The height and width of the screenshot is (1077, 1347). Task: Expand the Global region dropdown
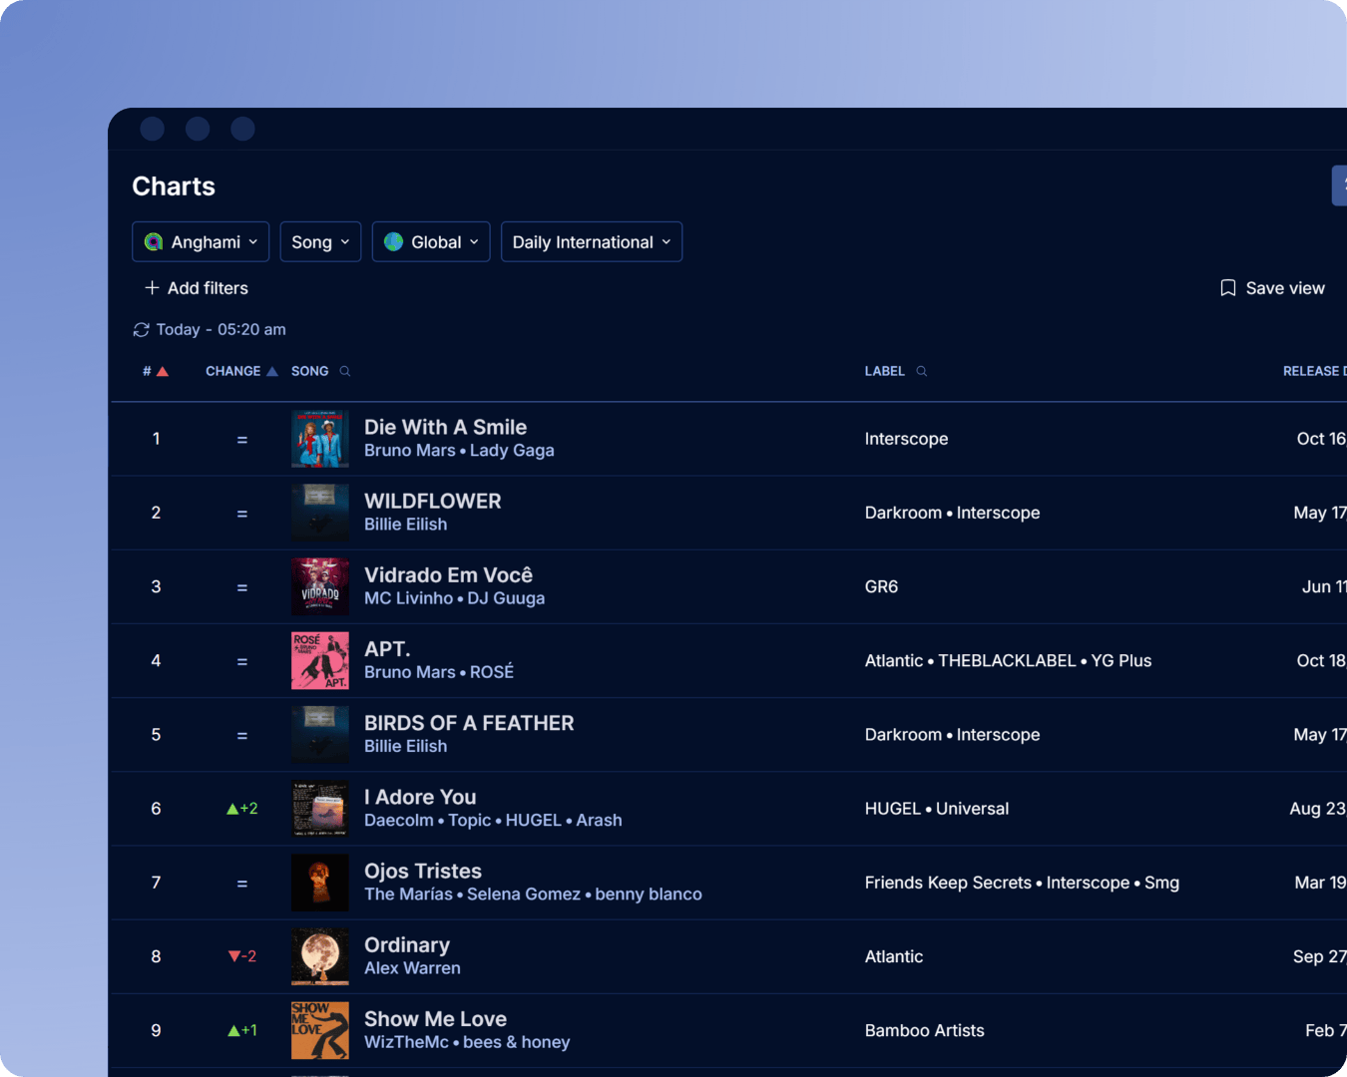[x=430, y=241]
